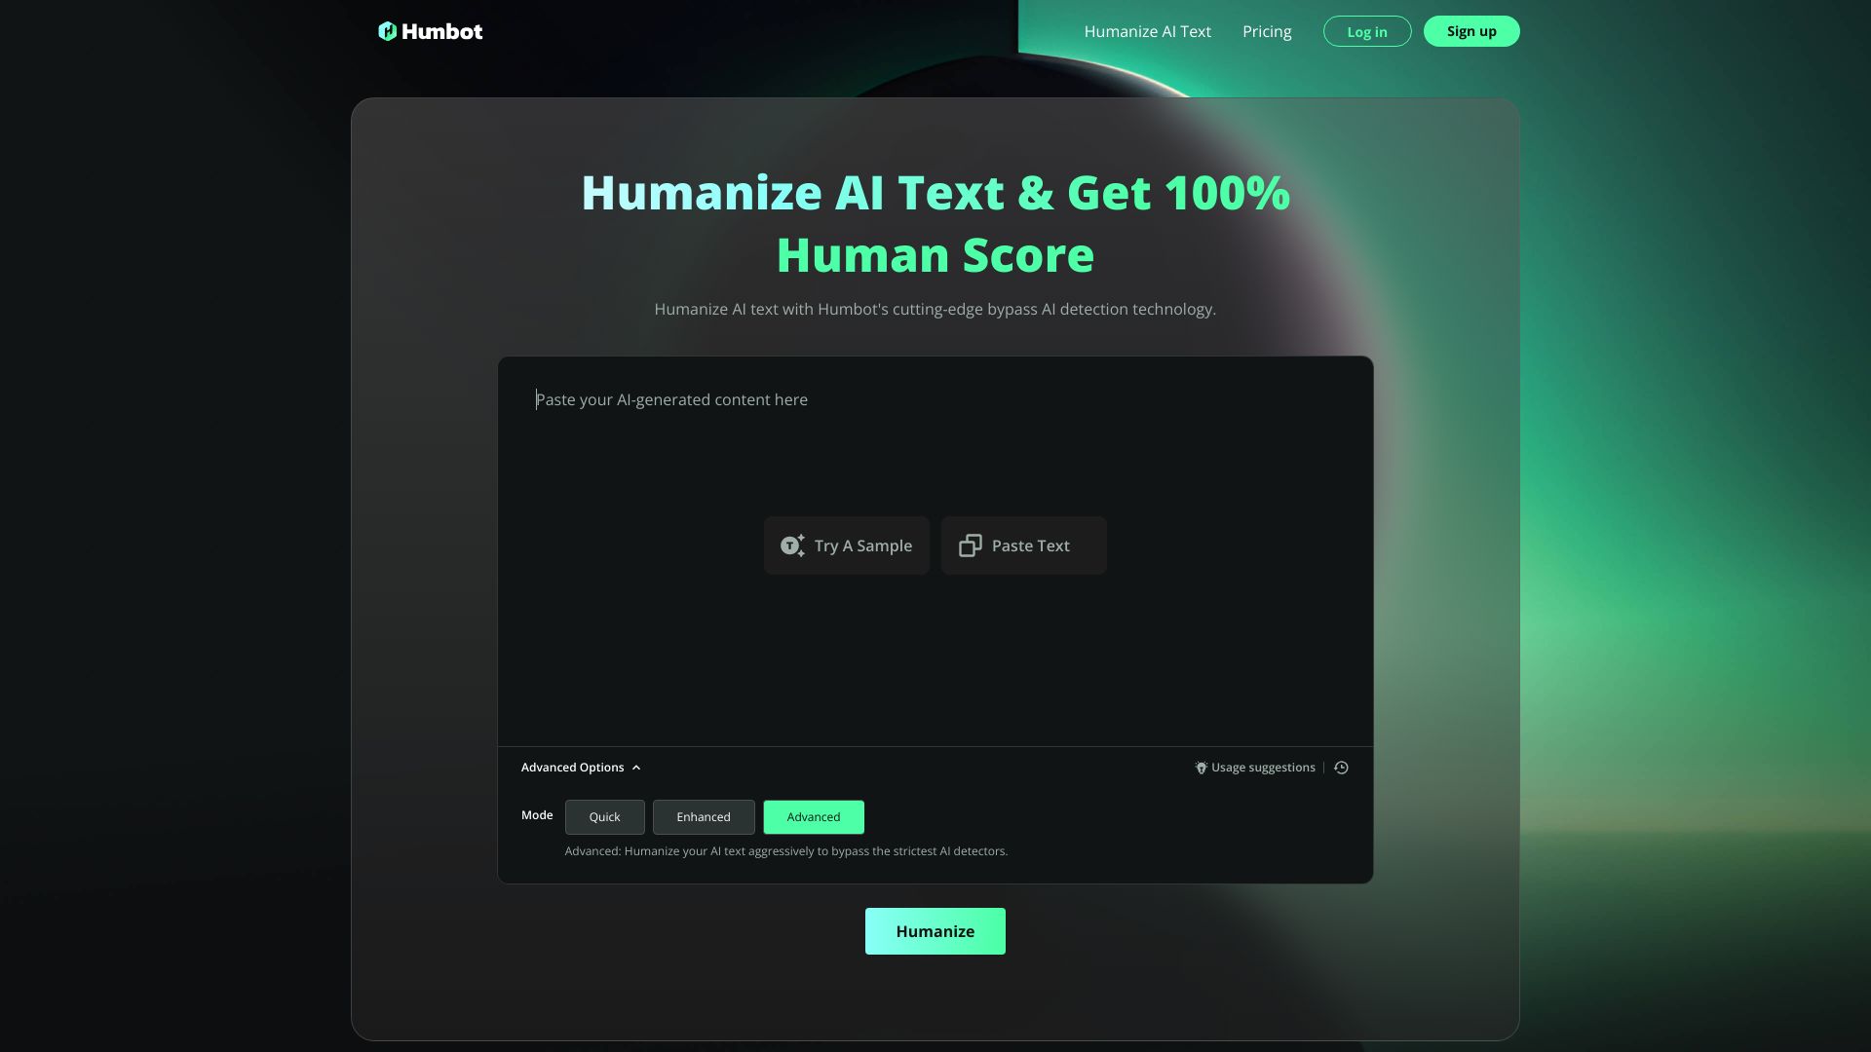Image resolution: width=1871 pixels, height=1052 pixels.
Task: Click the Sign up button
Action: [x=1471, y=31]
